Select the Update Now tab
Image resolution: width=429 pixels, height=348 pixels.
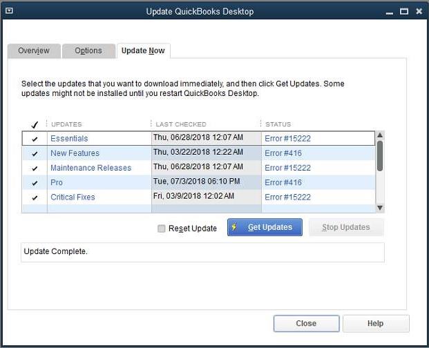point(144,51)
